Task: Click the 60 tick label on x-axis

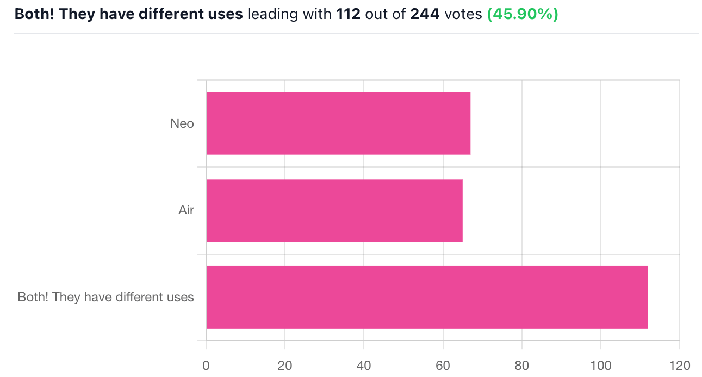Action: [443, 364]
